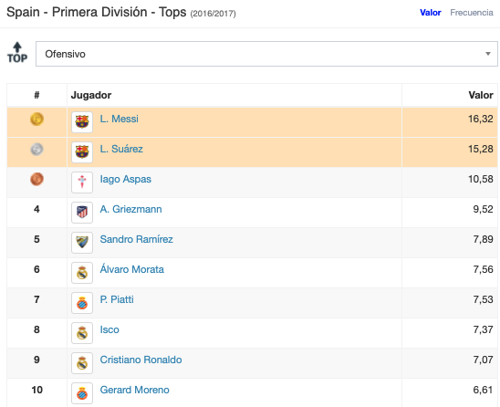Click the Jugador column header
500x407 pixels.
[x=91, y=95]
